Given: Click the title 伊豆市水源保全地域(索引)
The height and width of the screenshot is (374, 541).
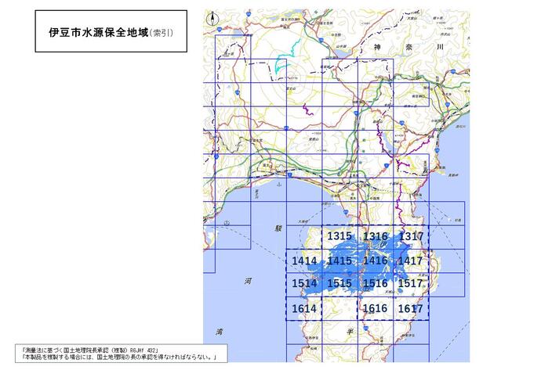Looking at the screenshot, I should pos(111,33).
